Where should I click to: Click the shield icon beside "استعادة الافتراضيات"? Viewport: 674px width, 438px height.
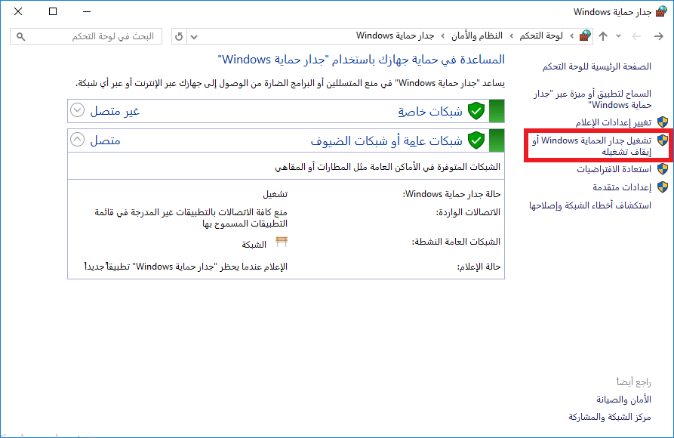pyautogui.click(x=663, y=169)
